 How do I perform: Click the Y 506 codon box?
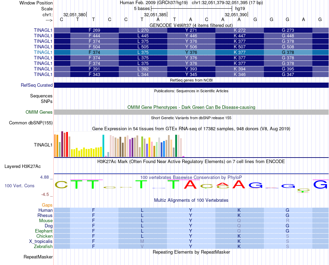point(191,47)
